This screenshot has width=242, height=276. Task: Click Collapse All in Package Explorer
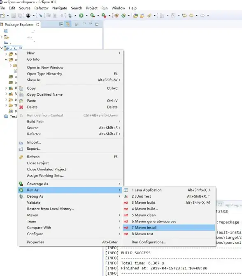61,24
